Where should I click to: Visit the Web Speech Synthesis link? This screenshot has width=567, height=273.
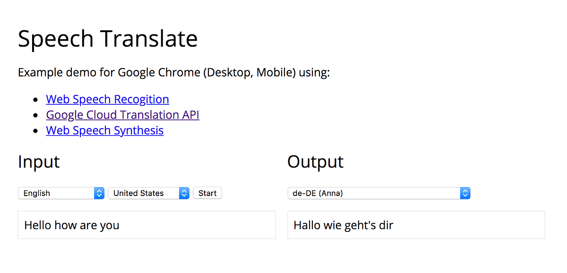104,130
